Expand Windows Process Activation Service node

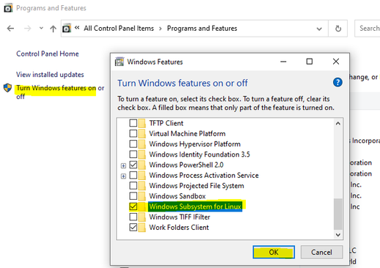[x=123, y=176]
